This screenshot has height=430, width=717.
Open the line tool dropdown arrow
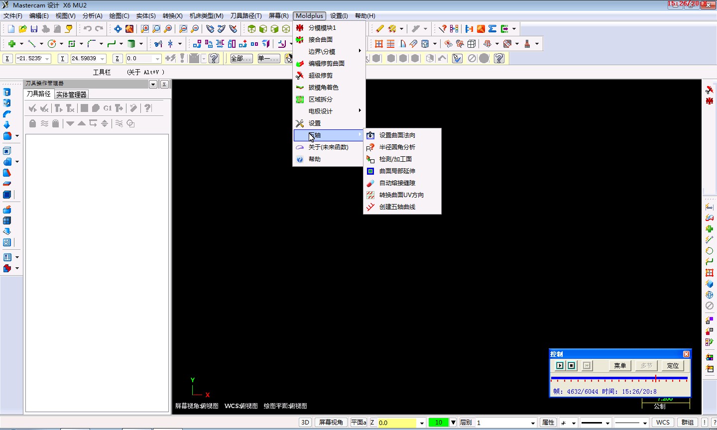point(41,44)
